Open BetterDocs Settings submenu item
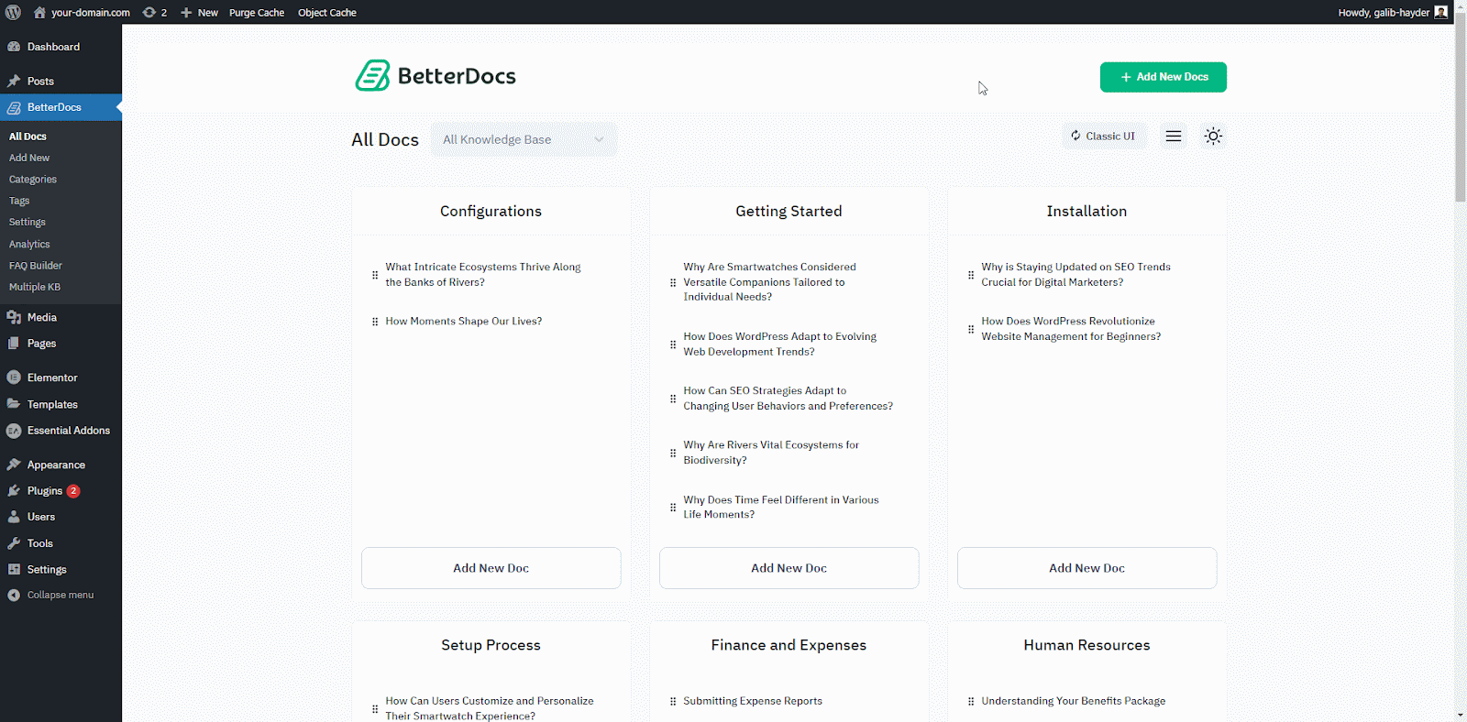Image resolution: width=1467 pixels, height=722 pixels. click(x=28, y=222)
